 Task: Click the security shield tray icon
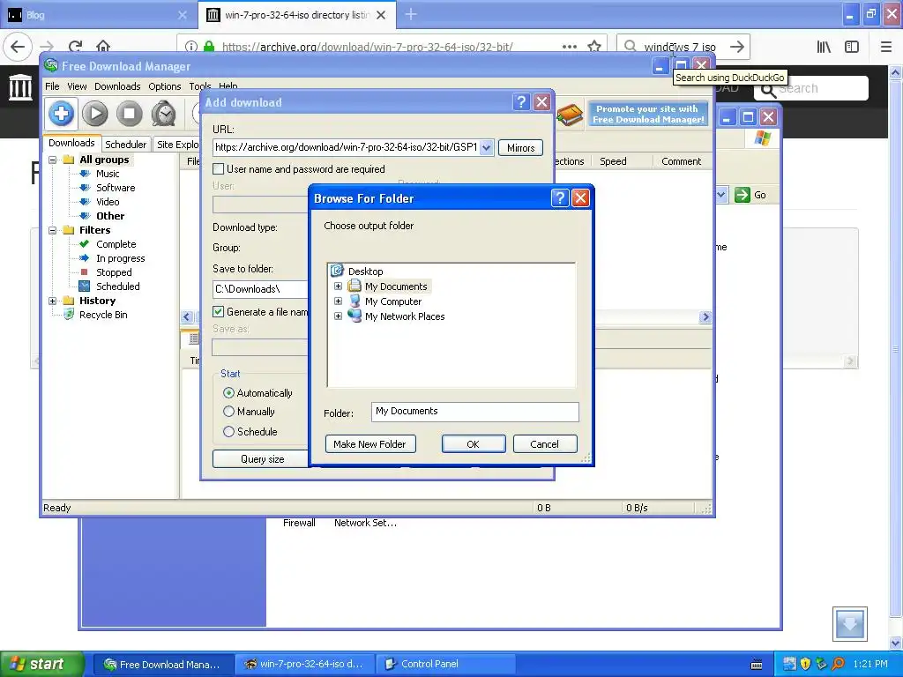(805, 664)
